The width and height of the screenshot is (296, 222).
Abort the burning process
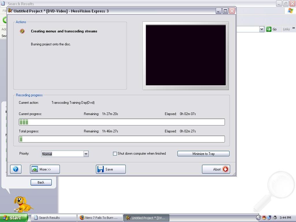click(x=216, y=169)
